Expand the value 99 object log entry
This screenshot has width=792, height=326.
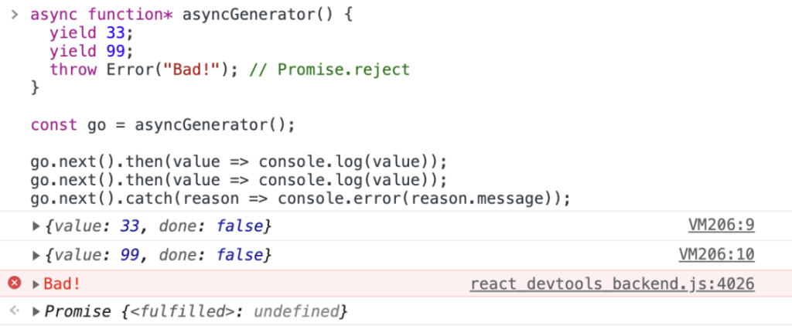[x=36, y=256]
